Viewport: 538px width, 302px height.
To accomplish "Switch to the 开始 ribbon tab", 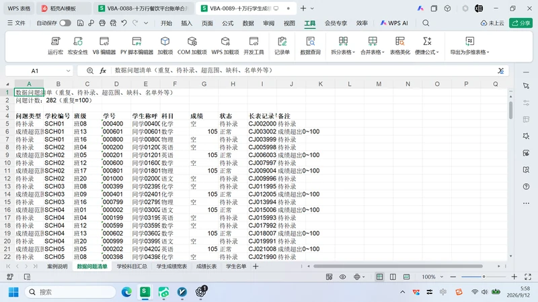I will click(166, 23).
